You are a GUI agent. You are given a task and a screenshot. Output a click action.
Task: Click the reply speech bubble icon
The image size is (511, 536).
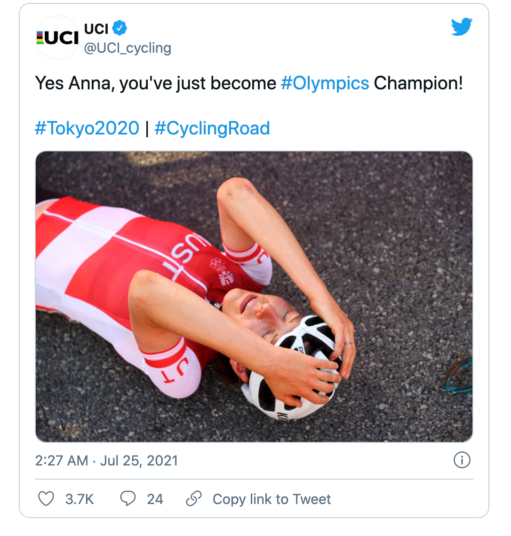[x=128, y=498]
